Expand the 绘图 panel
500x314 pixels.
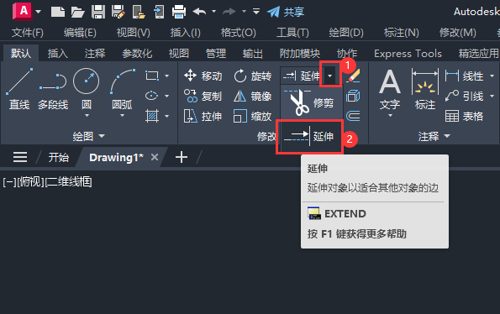(x=88, y=136)
